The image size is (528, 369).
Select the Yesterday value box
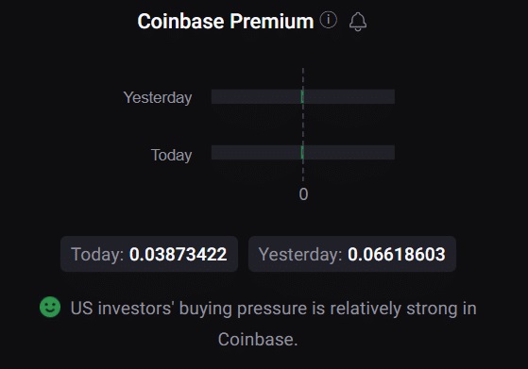[352, 254]
